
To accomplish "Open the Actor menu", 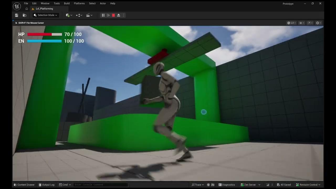I will point(103,3).
